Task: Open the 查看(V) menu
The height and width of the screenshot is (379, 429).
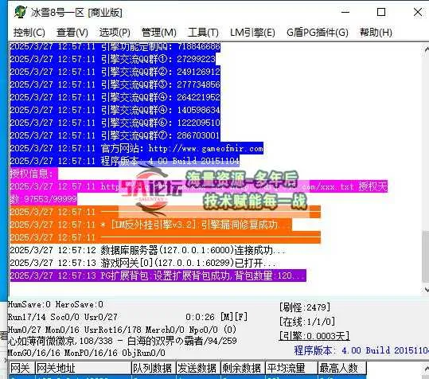Action: [72, 33]
